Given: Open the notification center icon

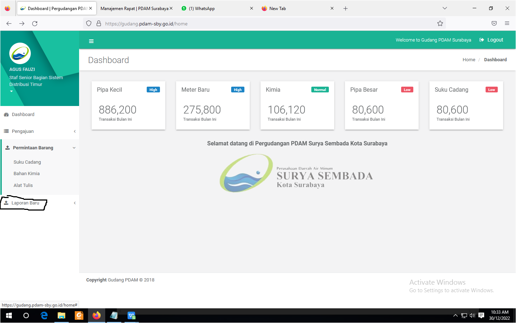Looking at the screenshot, I should click(x=481, y=315).
